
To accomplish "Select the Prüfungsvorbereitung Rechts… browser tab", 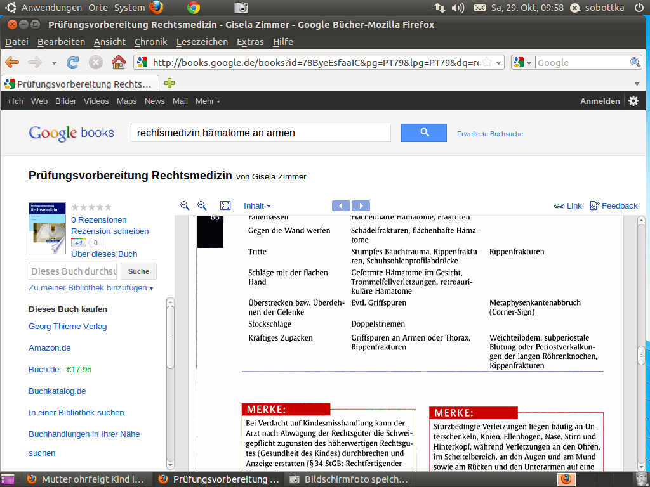I will point(81,84).
